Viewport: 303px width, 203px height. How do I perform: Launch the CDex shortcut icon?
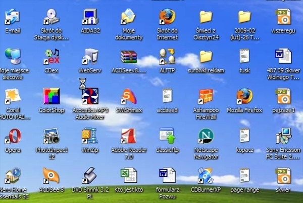(52, 56)
